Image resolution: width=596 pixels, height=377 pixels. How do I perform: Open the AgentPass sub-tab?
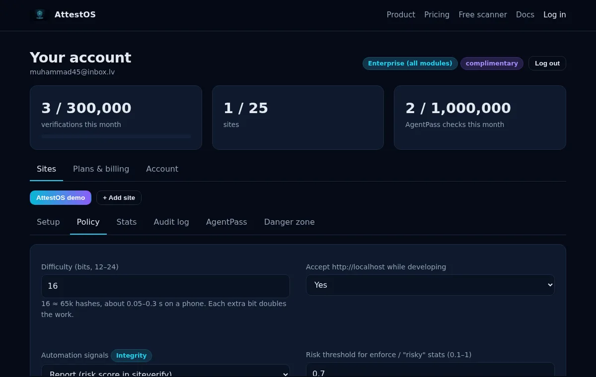226,222
